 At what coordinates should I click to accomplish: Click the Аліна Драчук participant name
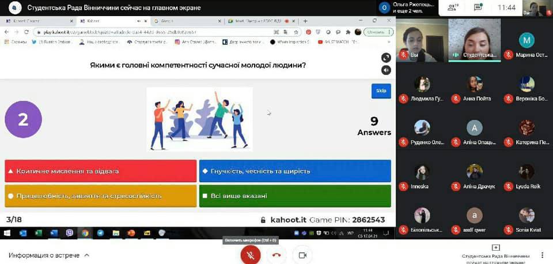pyautogui.click(x=479, y=186)
